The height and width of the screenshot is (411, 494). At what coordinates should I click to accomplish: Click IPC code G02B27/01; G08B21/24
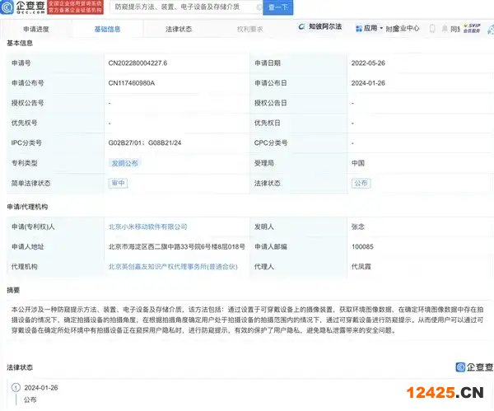coord(145,142)
